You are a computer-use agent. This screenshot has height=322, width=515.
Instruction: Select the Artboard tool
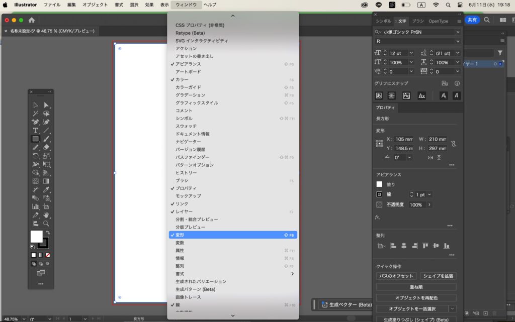pos(46,206)
